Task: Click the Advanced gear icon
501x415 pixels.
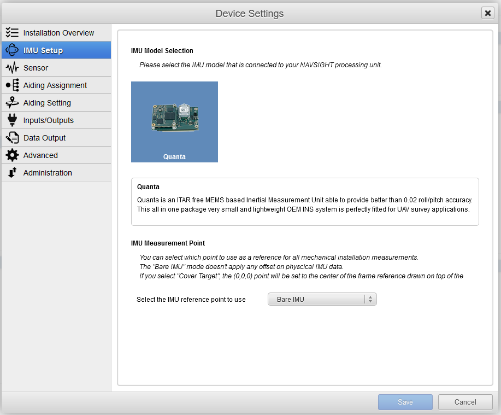Action: tap(12, 155)
